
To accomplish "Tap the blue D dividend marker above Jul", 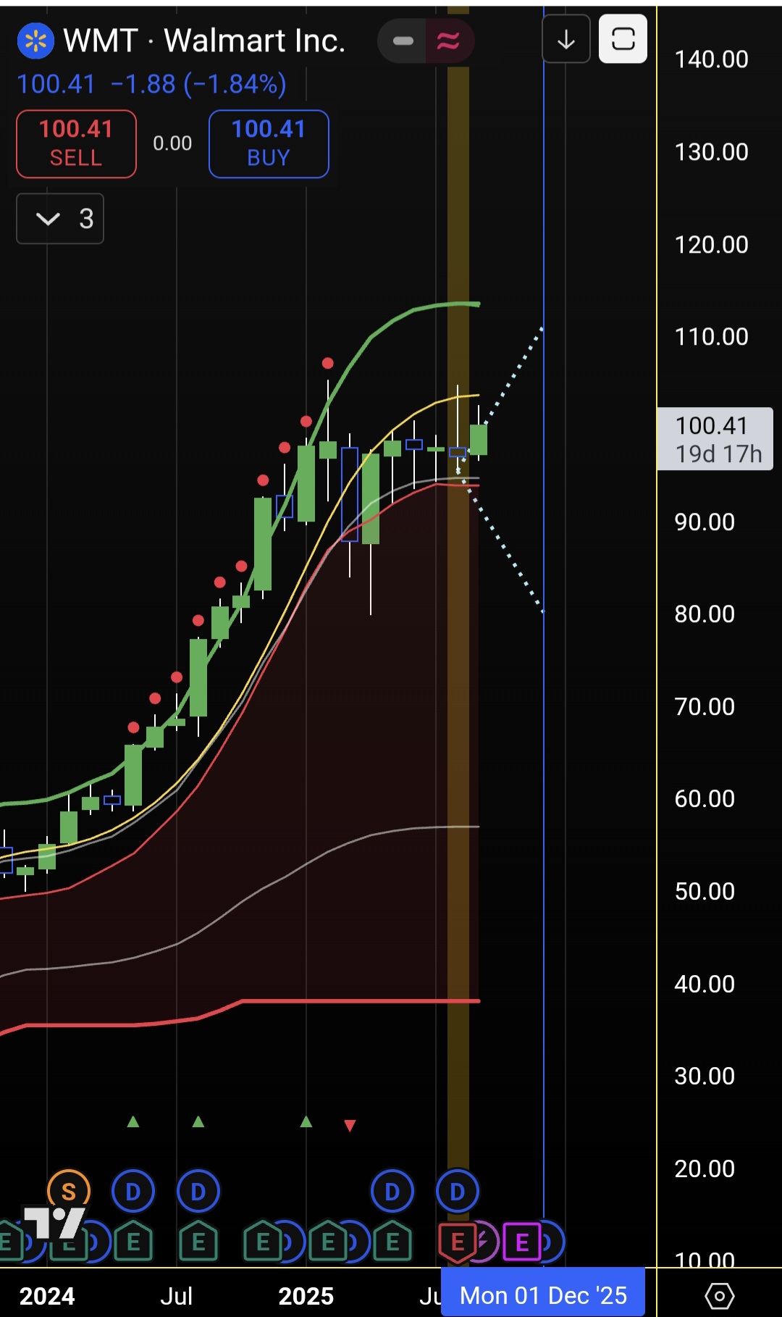I will click(198, 1191).
